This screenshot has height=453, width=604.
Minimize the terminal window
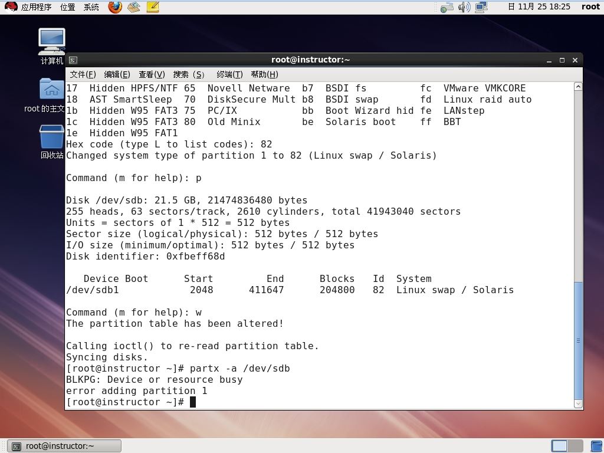(x=549, y=61)
